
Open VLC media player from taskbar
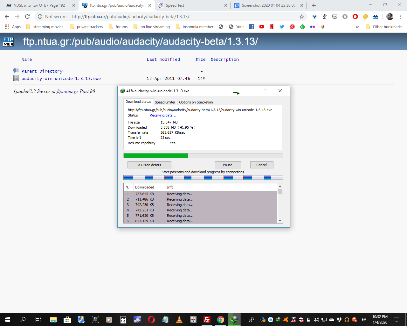pos(179,320)
